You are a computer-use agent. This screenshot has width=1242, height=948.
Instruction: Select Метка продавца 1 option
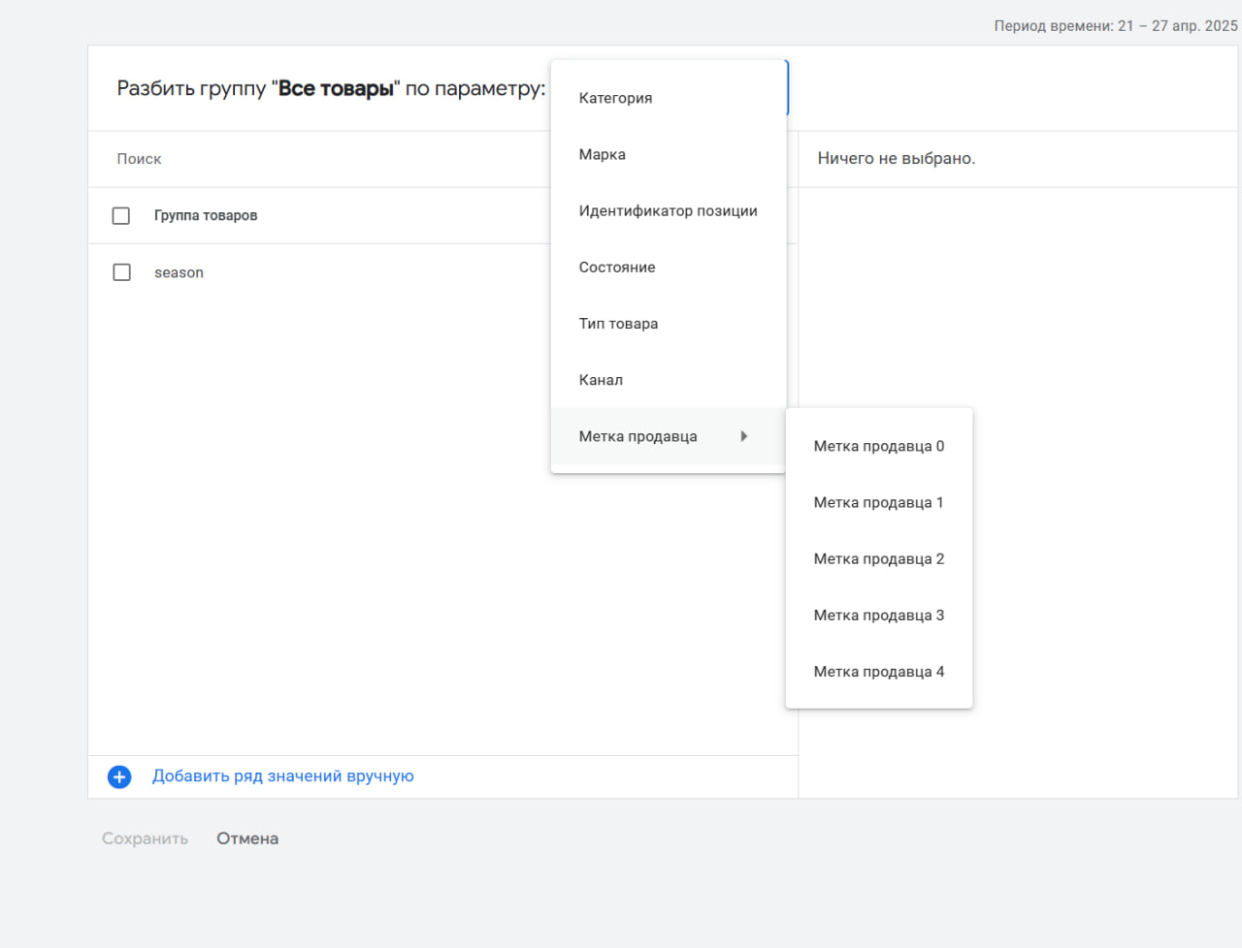point(879,502)
